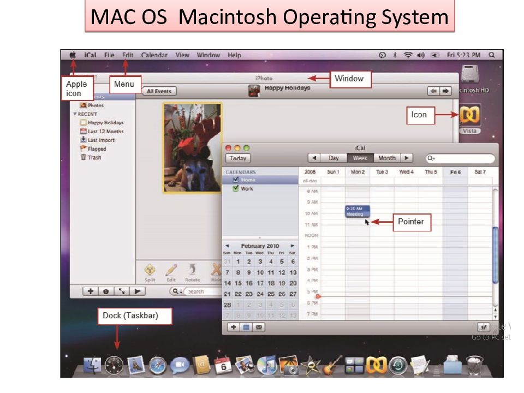Image resolution: width=524 pixels, height=393 pixels.
Task: Open the volume control in menu bar
Action: [421, 55]
